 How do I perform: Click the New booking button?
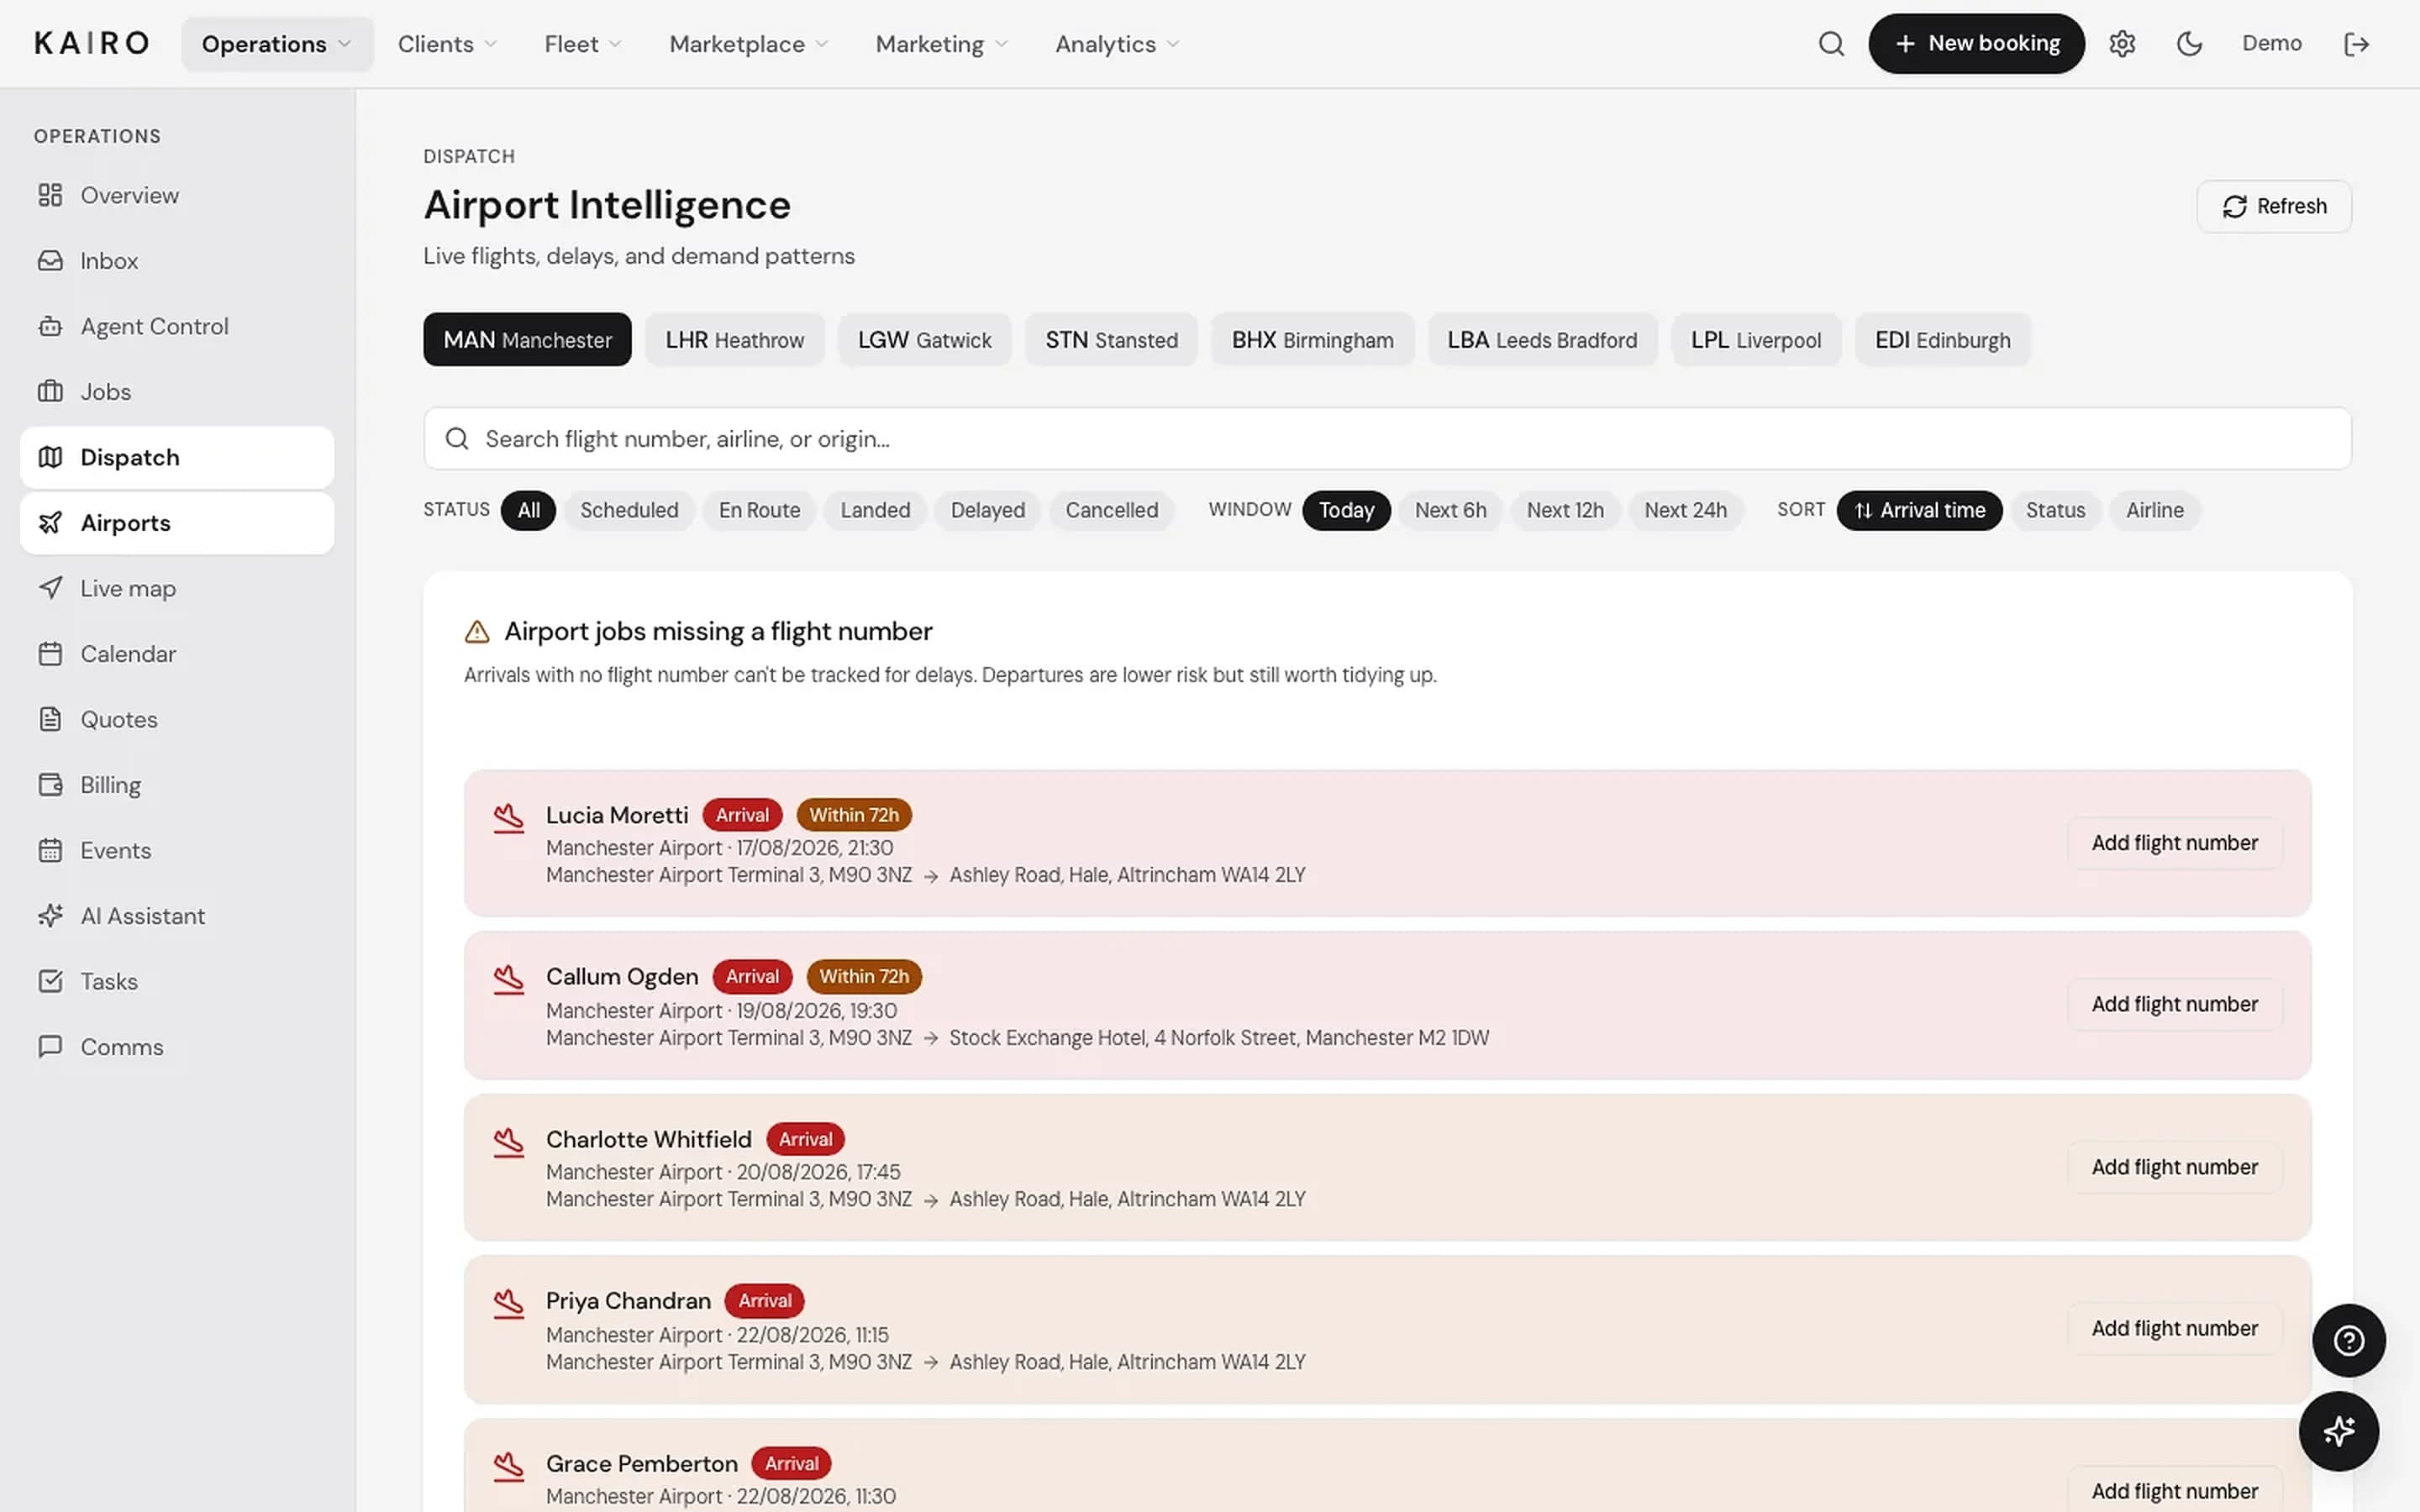1976,44
